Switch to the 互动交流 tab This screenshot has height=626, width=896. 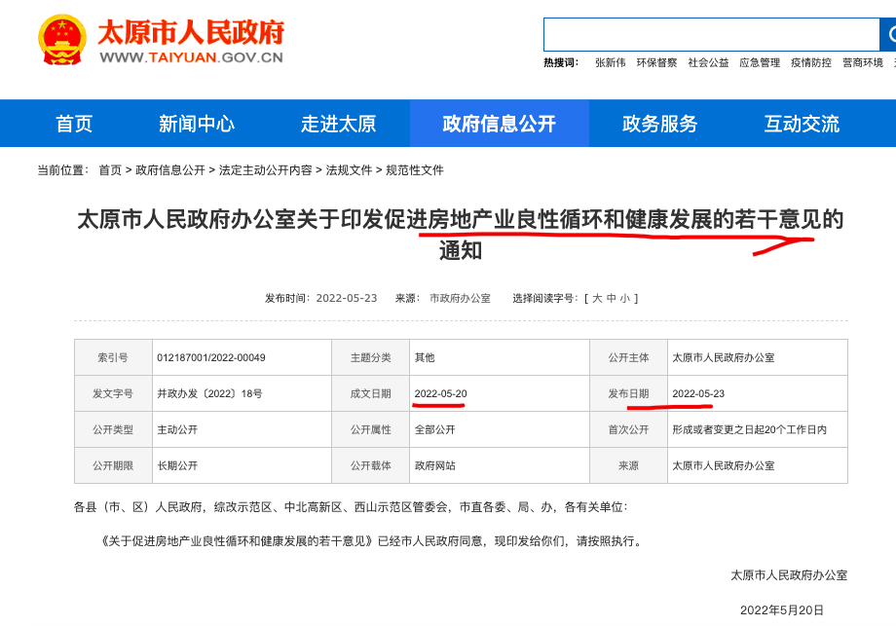pyautogui.click(x=802, y=124)
